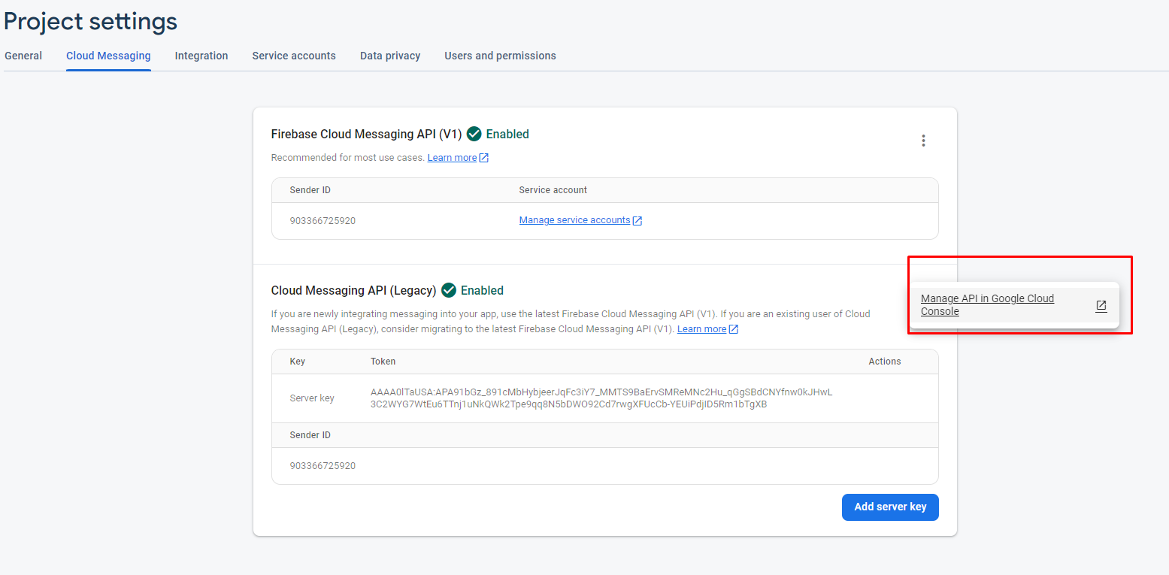Click green checkmark beside Cloud Messaging API Legacy
The width and height of the screenshot is (1169, 575).
tap(449, 290)
